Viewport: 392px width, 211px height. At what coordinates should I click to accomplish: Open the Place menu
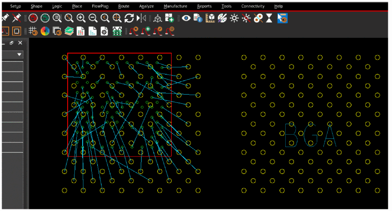[77, 6]
